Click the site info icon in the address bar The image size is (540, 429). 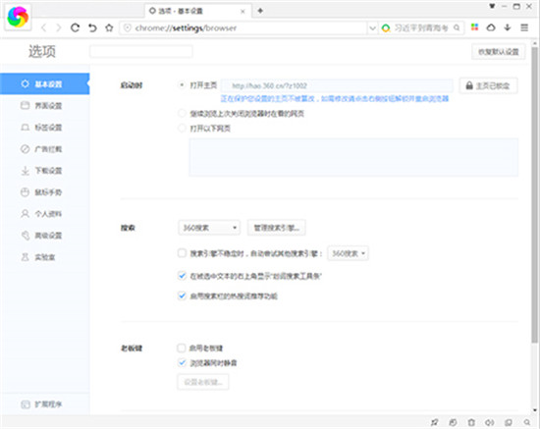128,27
